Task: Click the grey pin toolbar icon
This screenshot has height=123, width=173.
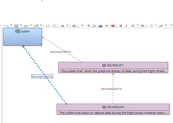Action: pyautogui.click(x=82, y=26)
